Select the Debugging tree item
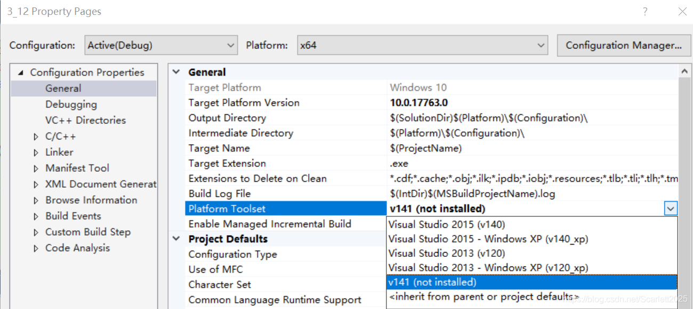This screenshot has width=693, height=309. coord(71,104)
